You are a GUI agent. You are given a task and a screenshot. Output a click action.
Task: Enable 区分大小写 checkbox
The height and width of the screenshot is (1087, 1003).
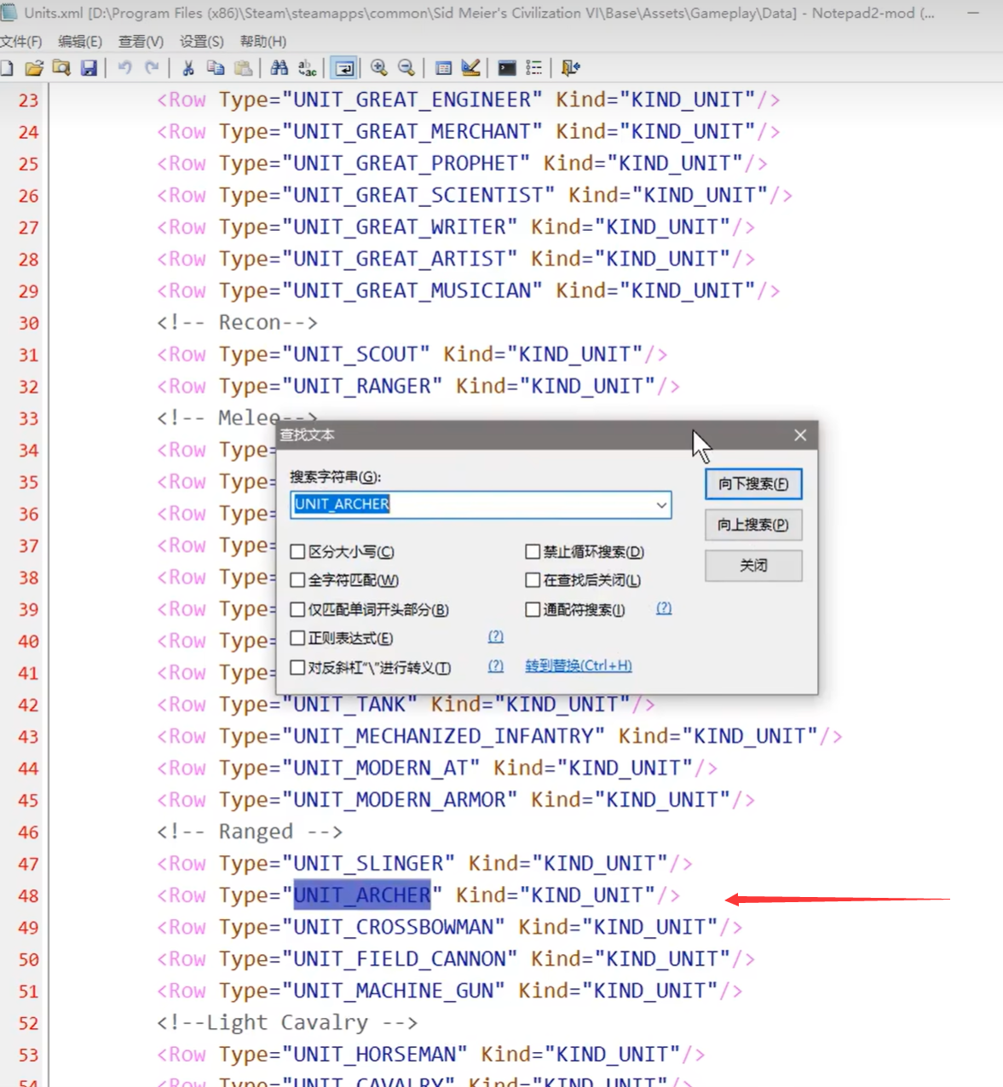[x=297, y=552]
